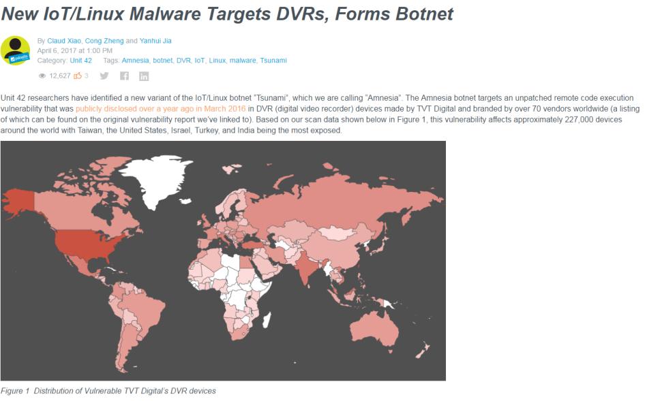Open author Yanhui Jia's page
The image size is (647, 401).
coord(155,41)
